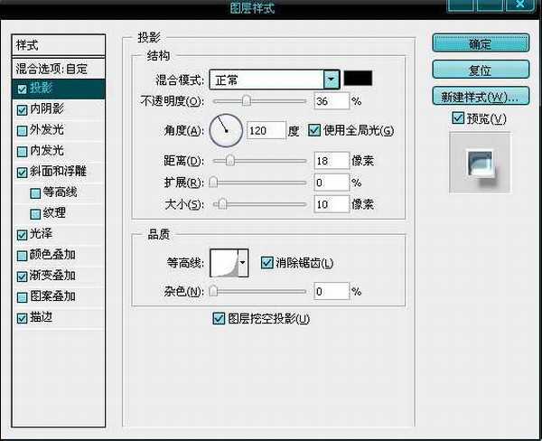
Task: Disable 使用全局光 (Use Global Light) checkbox
Action: (315, 131)
